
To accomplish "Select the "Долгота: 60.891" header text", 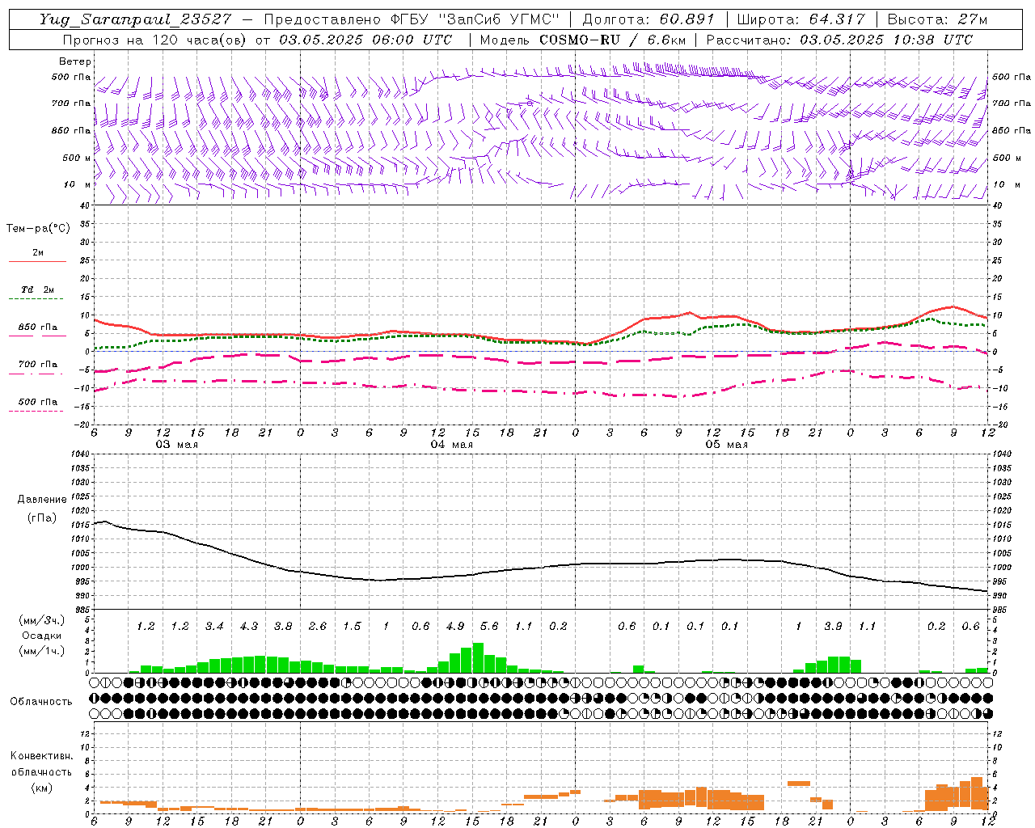I will point(650,19).
